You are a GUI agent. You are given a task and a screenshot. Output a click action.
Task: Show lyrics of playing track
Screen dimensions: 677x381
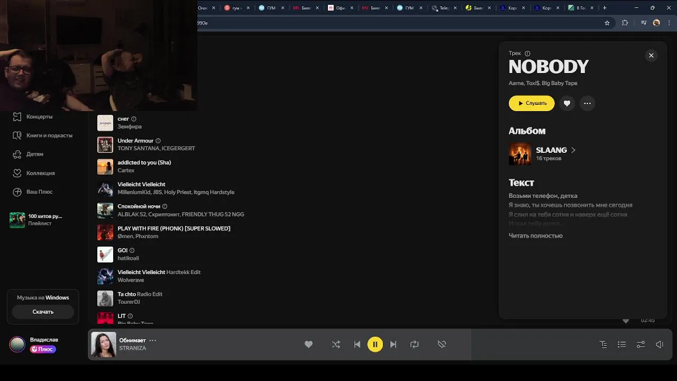click(x=603, y=344)
